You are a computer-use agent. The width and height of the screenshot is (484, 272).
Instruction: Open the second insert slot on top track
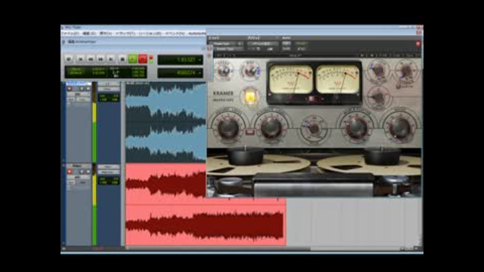(109, 89)
